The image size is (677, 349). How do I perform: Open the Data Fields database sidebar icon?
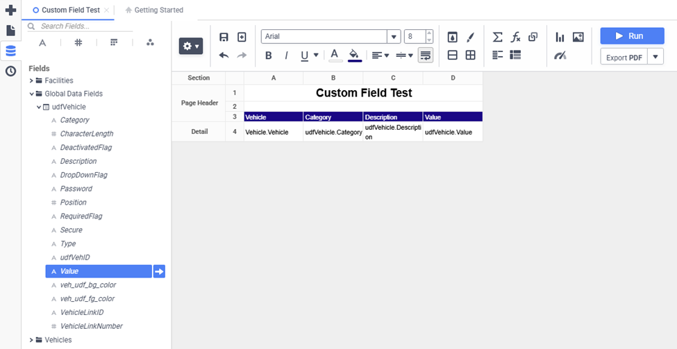10,51
